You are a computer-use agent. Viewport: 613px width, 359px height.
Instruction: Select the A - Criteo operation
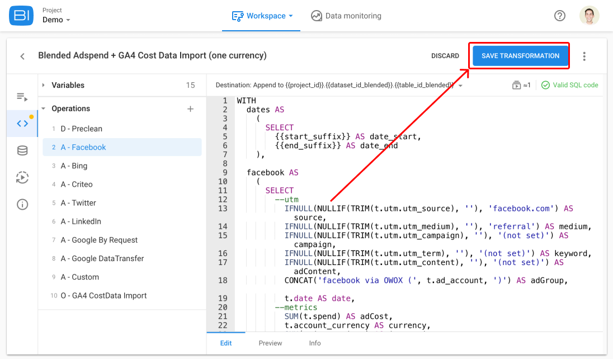pyautogui.click(x=122, y=184)
